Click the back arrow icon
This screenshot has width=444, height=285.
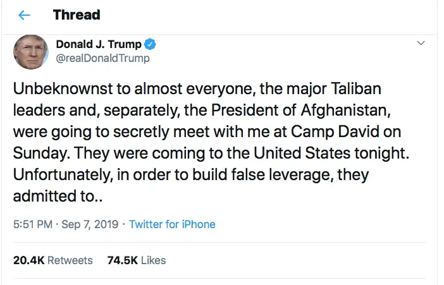coord(25,15)
